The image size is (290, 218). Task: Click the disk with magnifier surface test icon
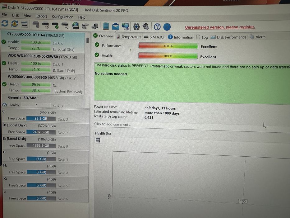[x=65, y=26]
